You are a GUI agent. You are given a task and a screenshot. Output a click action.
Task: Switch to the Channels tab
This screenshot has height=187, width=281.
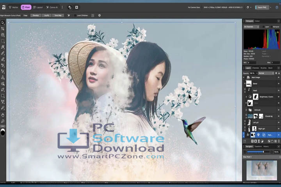click(256, 68)
